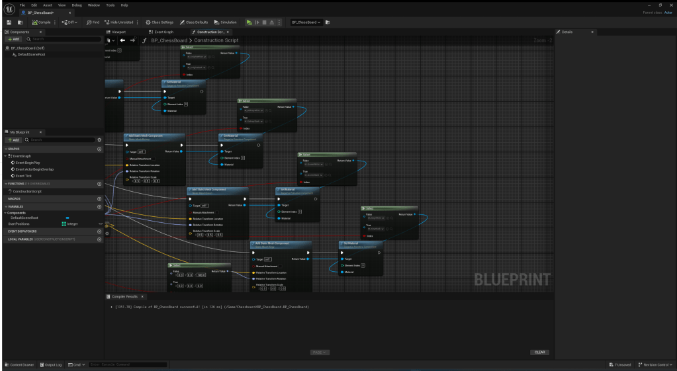Collapse the EventGraph tree item
Viewport: 677px width, 371px height.
6,155
